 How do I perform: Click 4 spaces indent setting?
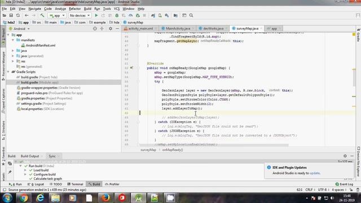pyautogui.click(x=339, y=189)
